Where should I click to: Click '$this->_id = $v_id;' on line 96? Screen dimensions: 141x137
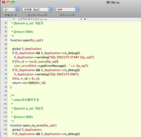(26, 79)
